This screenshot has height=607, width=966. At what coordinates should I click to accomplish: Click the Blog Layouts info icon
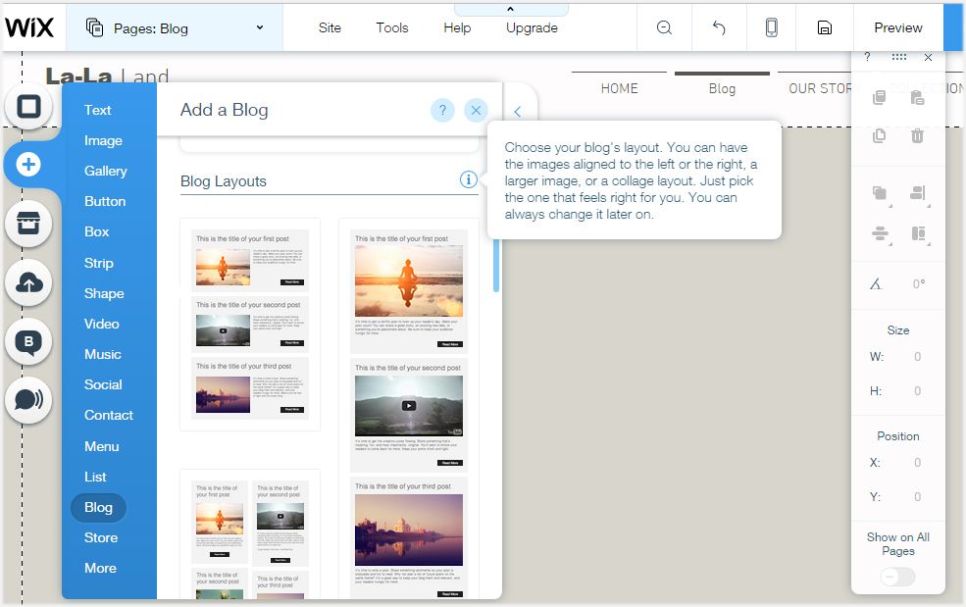click(468, 179)
